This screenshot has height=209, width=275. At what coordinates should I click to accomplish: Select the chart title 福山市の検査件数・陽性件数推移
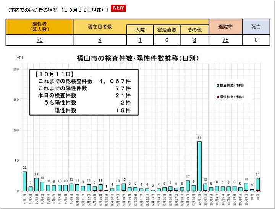coord(137,58)
